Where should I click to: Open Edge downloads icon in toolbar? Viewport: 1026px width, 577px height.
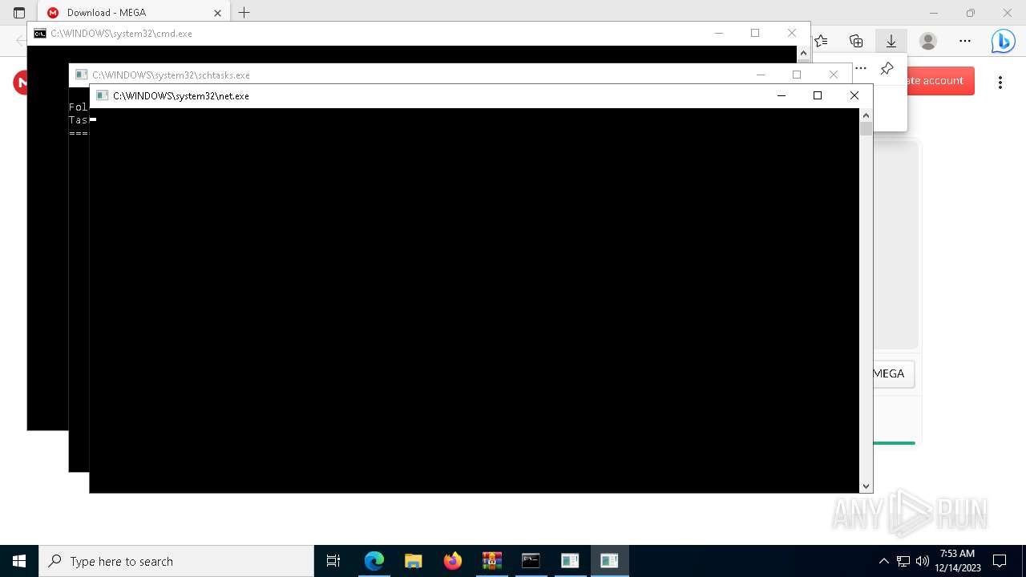(x=891, y=41)
